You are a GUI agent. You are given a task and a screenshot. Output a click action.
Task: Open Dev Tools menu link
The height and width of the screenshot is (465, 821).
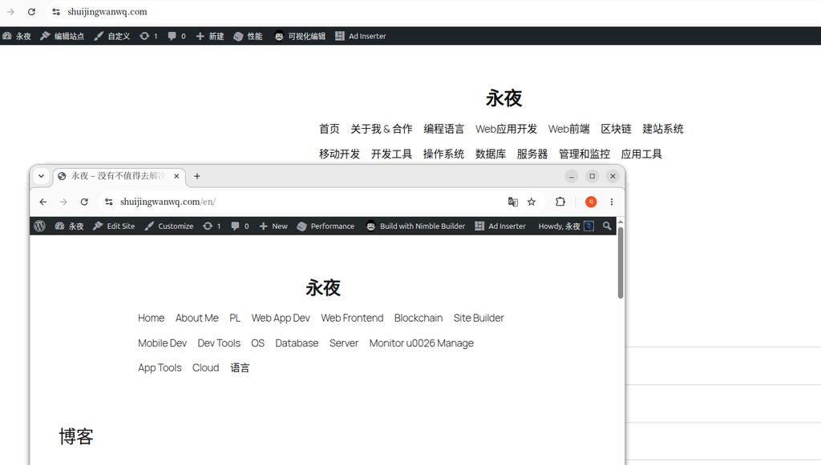point(219,343)
